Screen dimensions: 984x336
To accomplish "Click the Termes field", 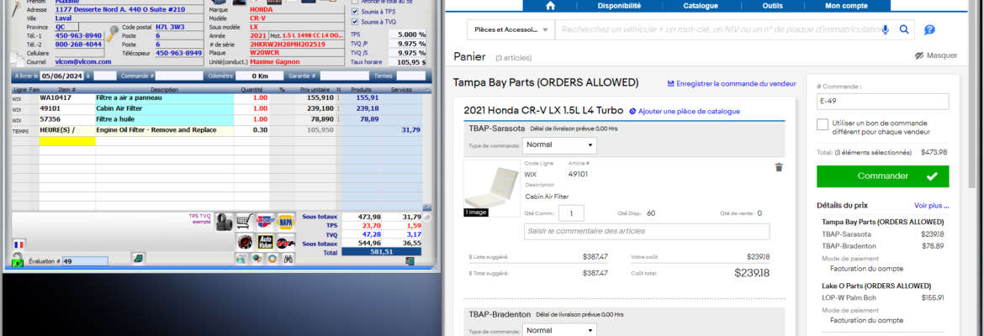I will click(x=410, y=76).
